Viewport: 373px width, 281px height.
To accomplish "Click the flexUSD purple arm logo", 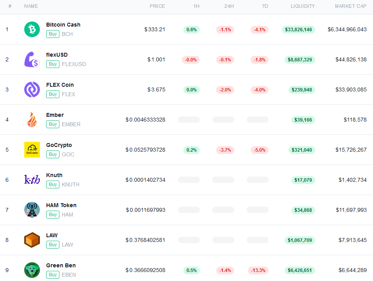I will pyautogui.click(x=32, y=59).
